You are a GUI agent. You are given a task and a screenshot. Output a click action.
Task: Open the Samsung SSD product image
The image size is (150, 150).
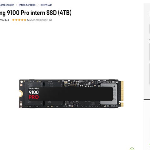point(72,94)
